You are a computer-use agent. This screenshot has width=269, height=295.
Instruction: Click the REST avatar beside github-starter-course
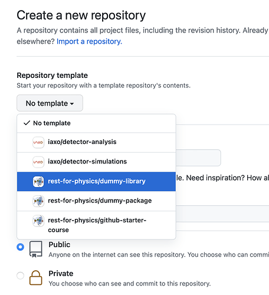click(38, 221)
